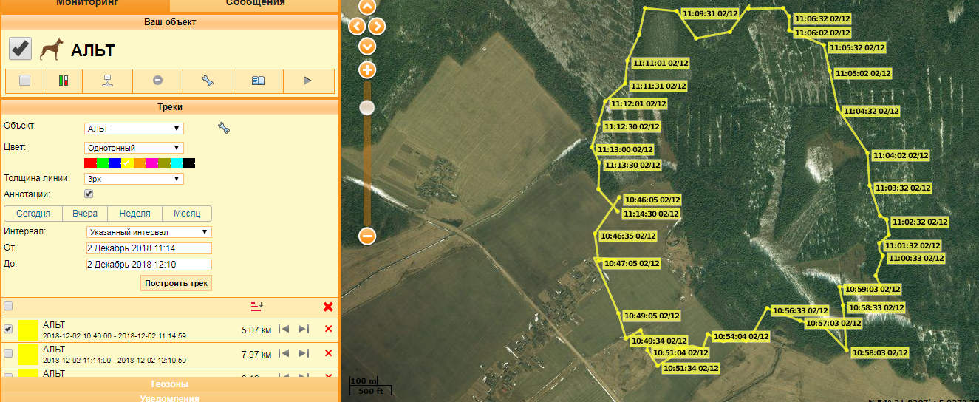979x402 pixels.
Task: Click the network connection icon in toolbar
Action: pyautogui.click(x=107, y=81)
